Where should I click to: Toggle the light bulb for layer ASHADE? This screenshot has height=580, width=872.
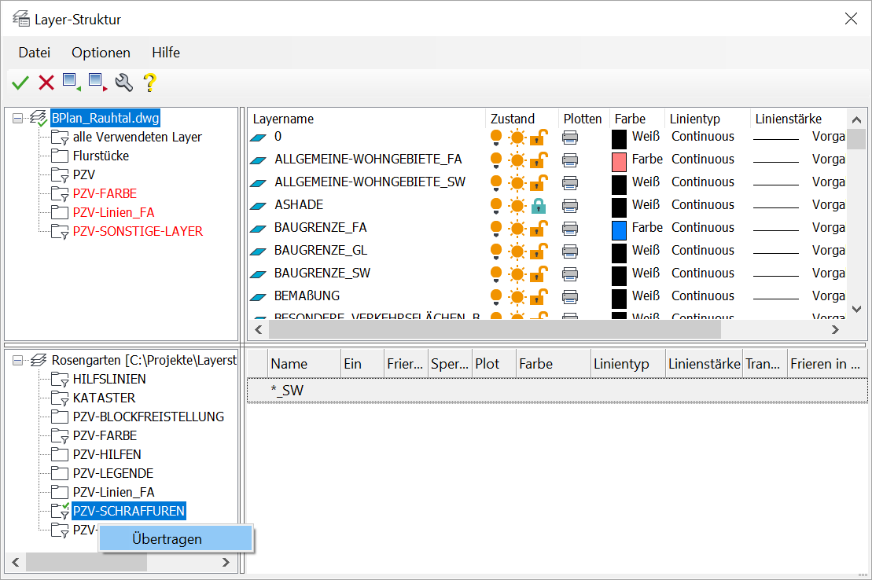496,205
